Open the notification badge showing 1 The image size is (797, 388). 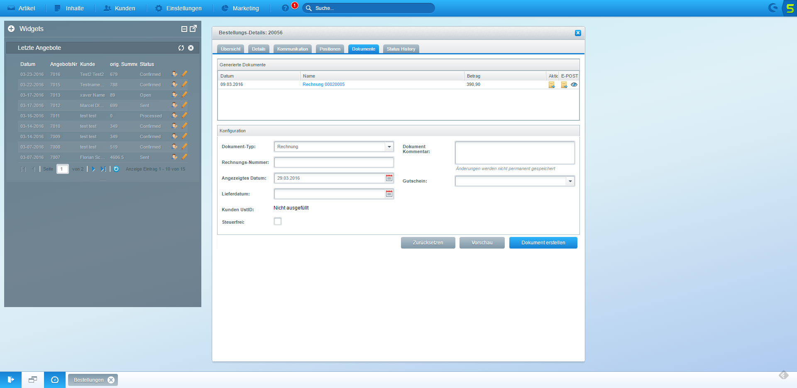pyautogui.click(x=295, y=5)
